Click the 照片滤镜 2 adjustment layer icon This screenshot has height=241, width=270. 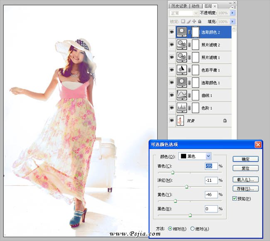[182, 44]
